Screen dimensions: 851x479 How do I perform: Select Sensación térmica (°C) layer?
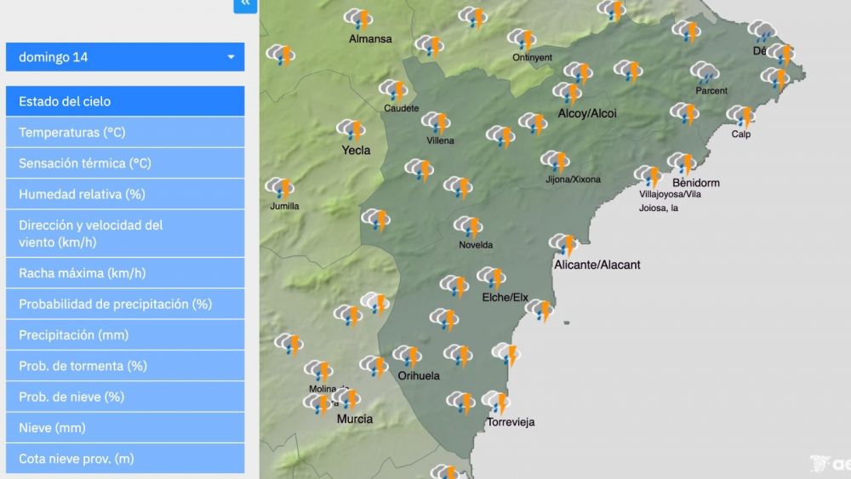(x=125, y=163)
